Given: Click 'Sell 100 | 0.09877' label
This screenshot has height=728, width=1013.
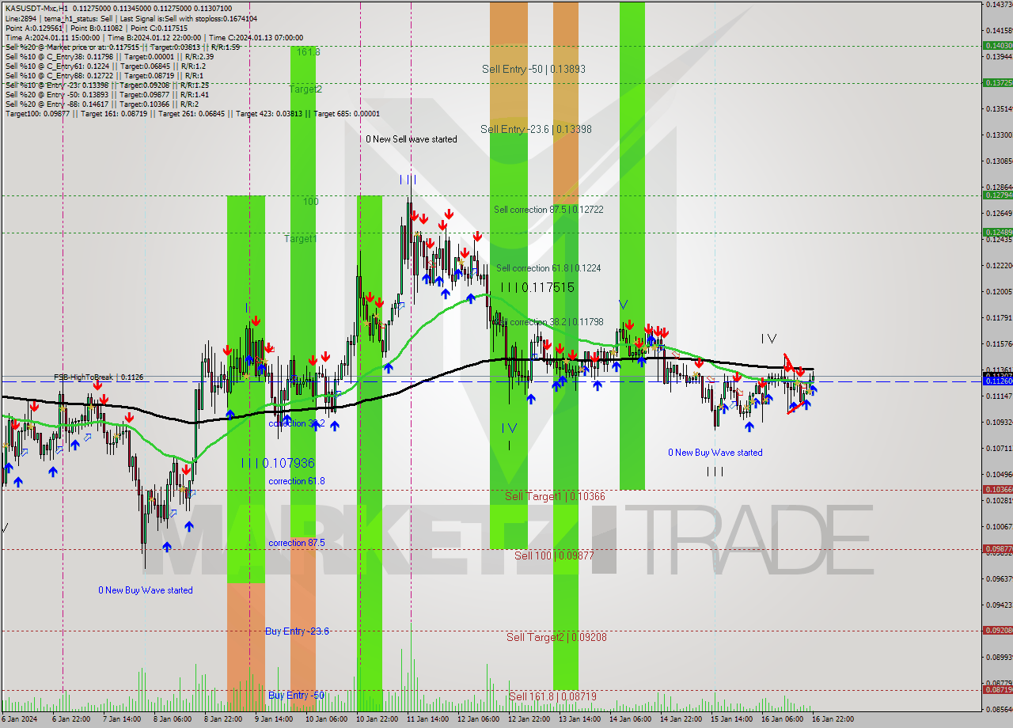Looking at the screenshot, I should (x=554, y=555).
